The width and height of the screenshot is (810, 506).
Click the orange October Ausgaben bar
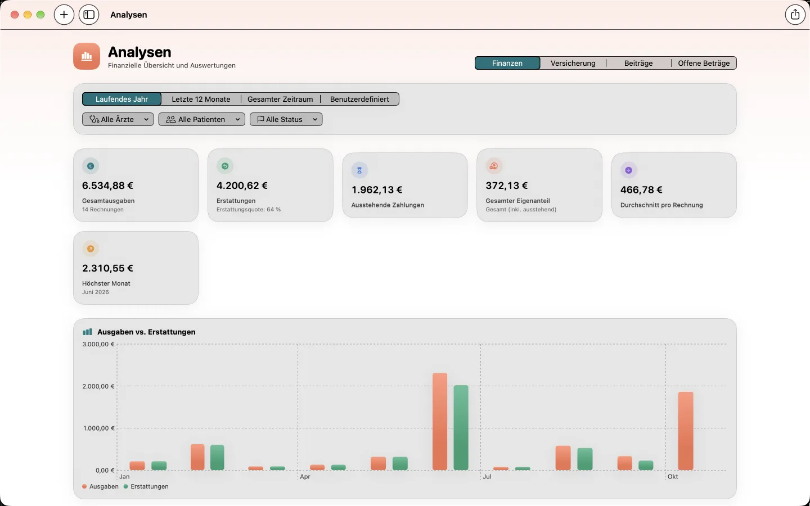[686, 431]
